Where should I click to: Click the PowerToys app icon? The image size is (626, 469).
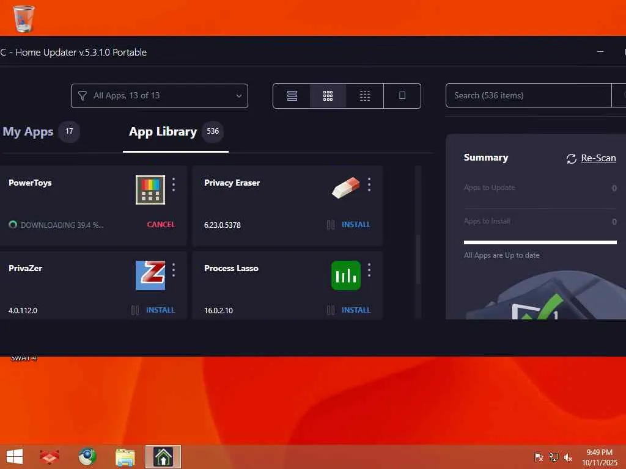pos(150,190)
